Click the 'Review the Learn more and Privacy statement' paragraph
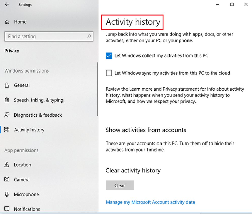 pos(175,95)
